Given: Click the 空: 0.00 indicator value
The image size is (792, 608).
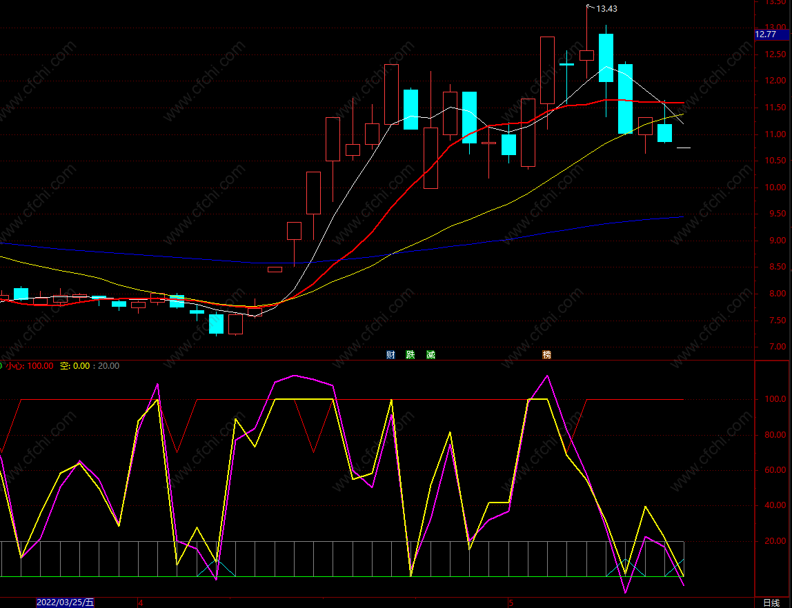Looking at the screenshot, I should tap(75, 366).
